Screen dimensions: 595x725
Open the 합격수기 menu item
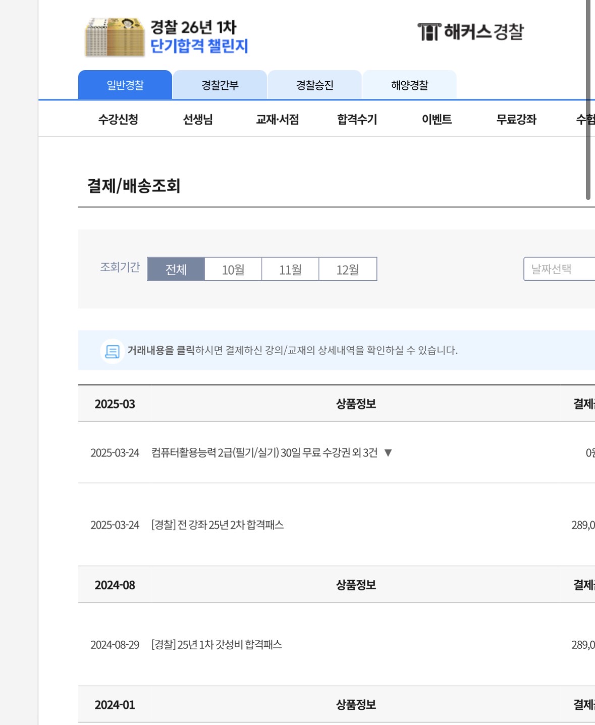(x=357, y=120)
